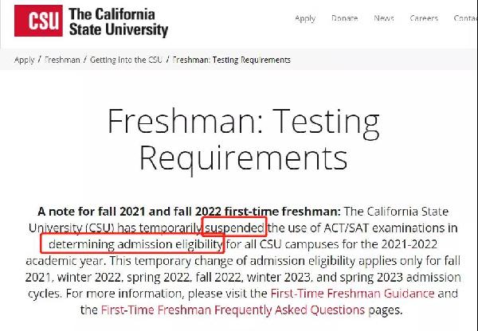Click the red CSU logo icon
The width and height of the screenshot is (478, 331).
[38, 21]
